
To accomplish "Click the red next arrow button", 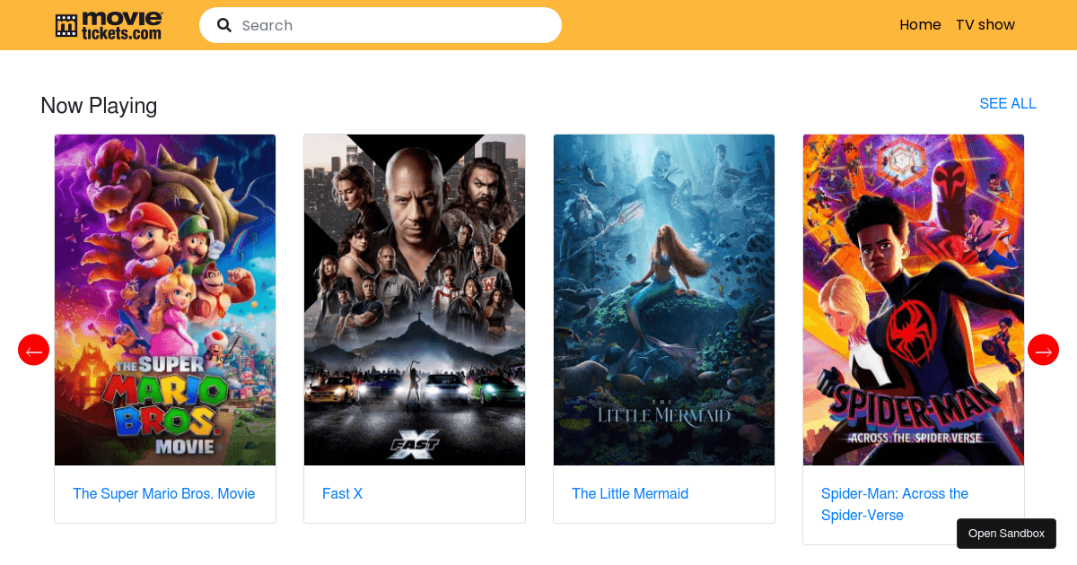I will [1043, 350].
